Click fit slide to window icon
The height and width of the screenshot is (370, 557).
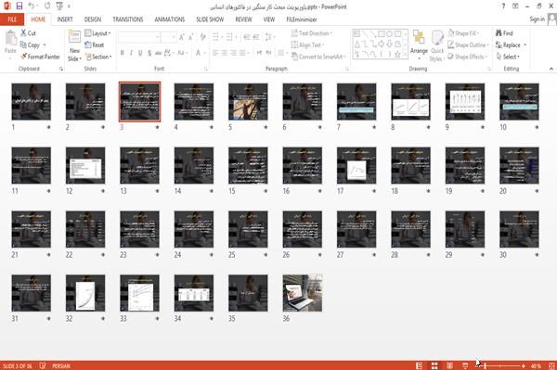pyautogui.click(x=551, y=365)
